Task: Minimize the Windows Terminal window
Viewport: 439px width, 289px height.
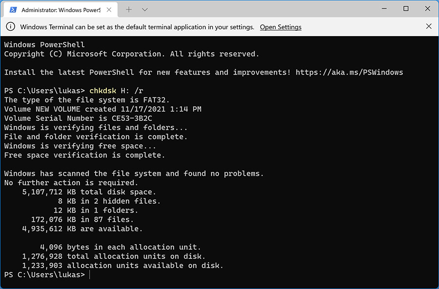Action: point(384,8)
